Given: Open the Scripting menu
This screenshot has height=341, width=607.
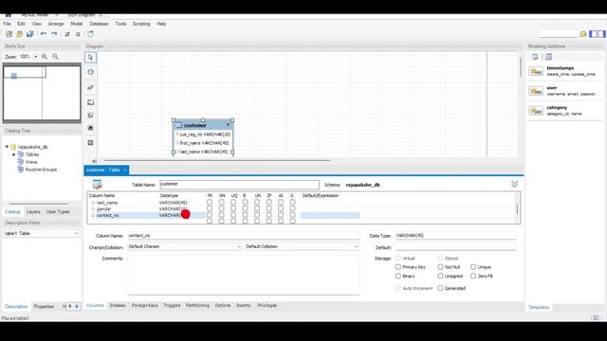Looking at the screenshot, I should 141,24.
